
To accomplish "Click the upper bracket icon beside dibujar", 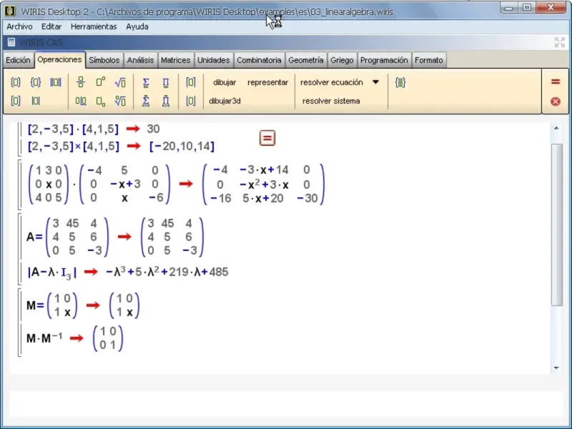I will pos(191,82).
